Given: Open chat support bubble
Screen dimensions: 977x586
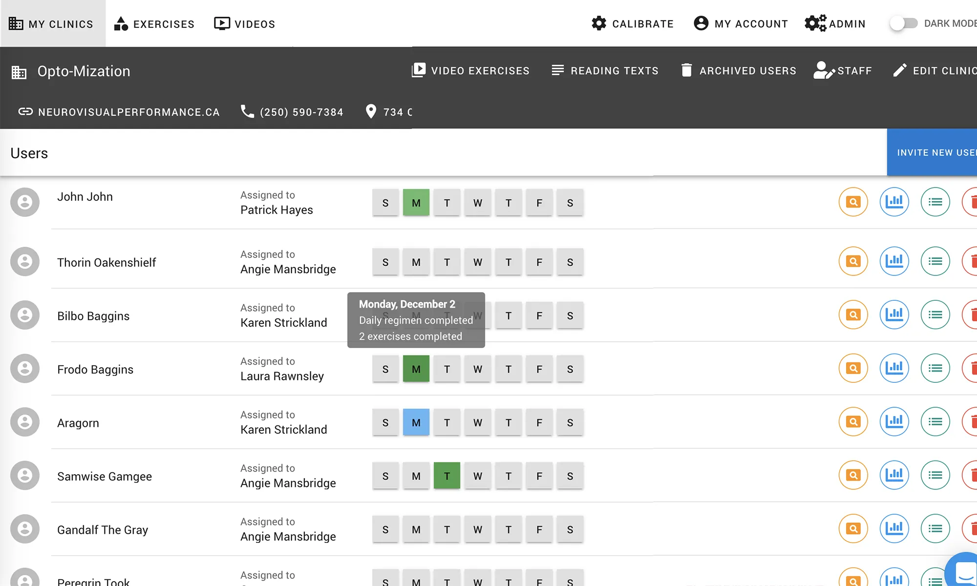Looking at the screenshot, I should 965,571.
